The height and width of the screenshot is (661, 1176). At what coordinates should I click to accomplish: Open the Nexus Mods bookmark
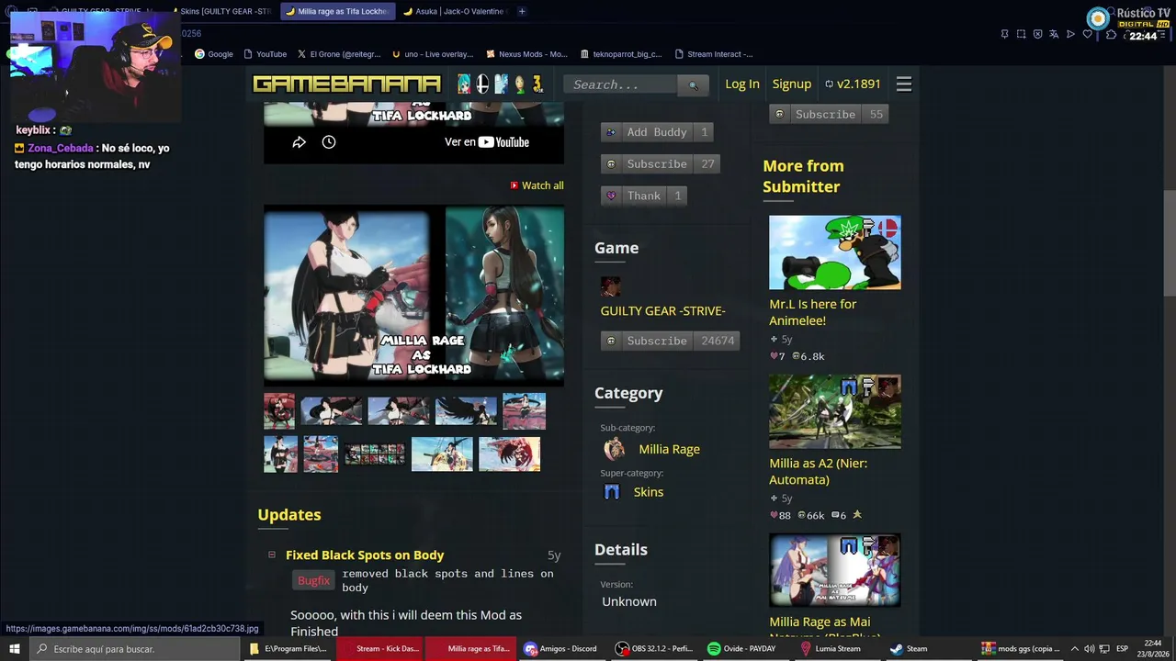click(526, 54)
